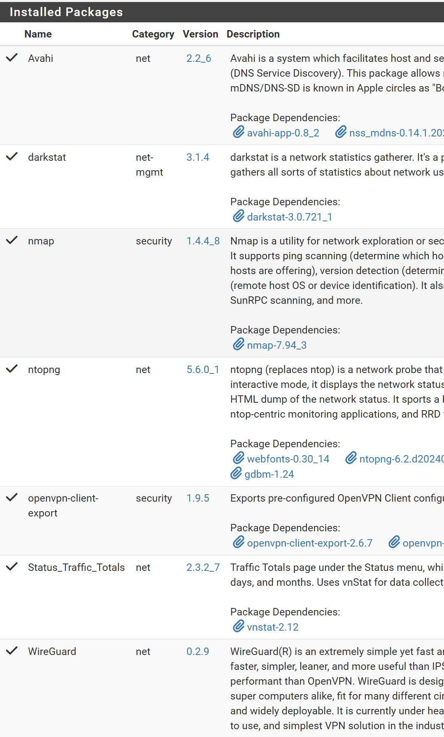Follow the nmap-7.94_3 dependency link

point(277,345)
